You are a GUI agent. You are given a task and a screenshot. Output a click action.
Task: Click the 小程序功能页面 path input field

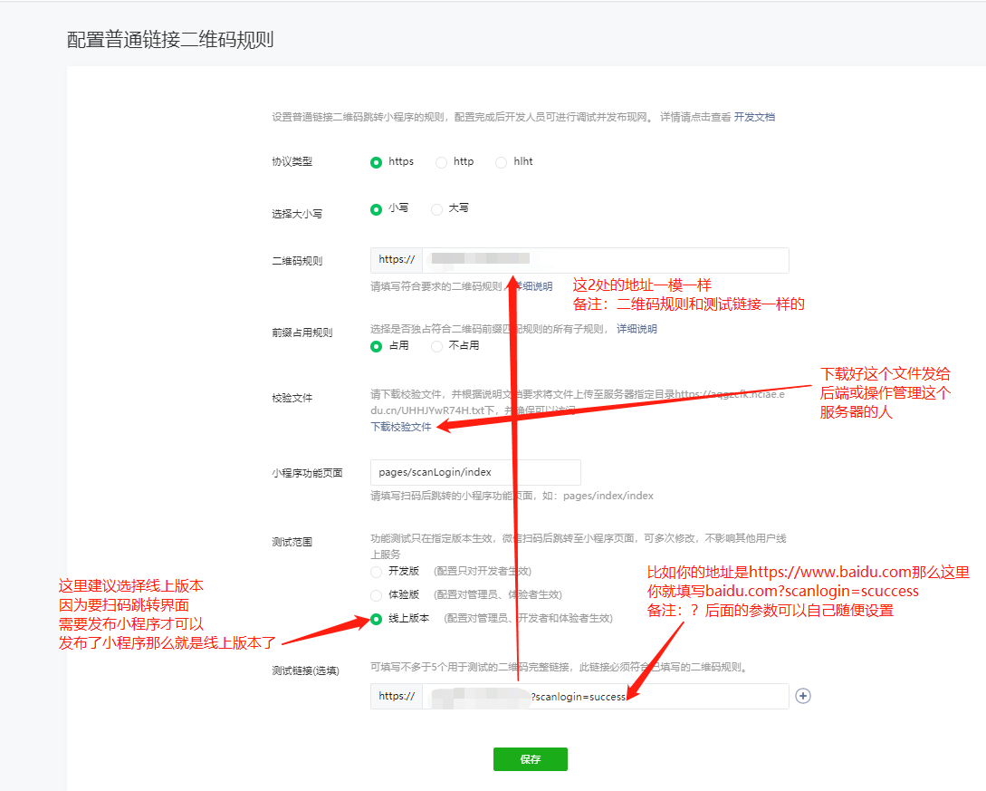pos(474,473)
